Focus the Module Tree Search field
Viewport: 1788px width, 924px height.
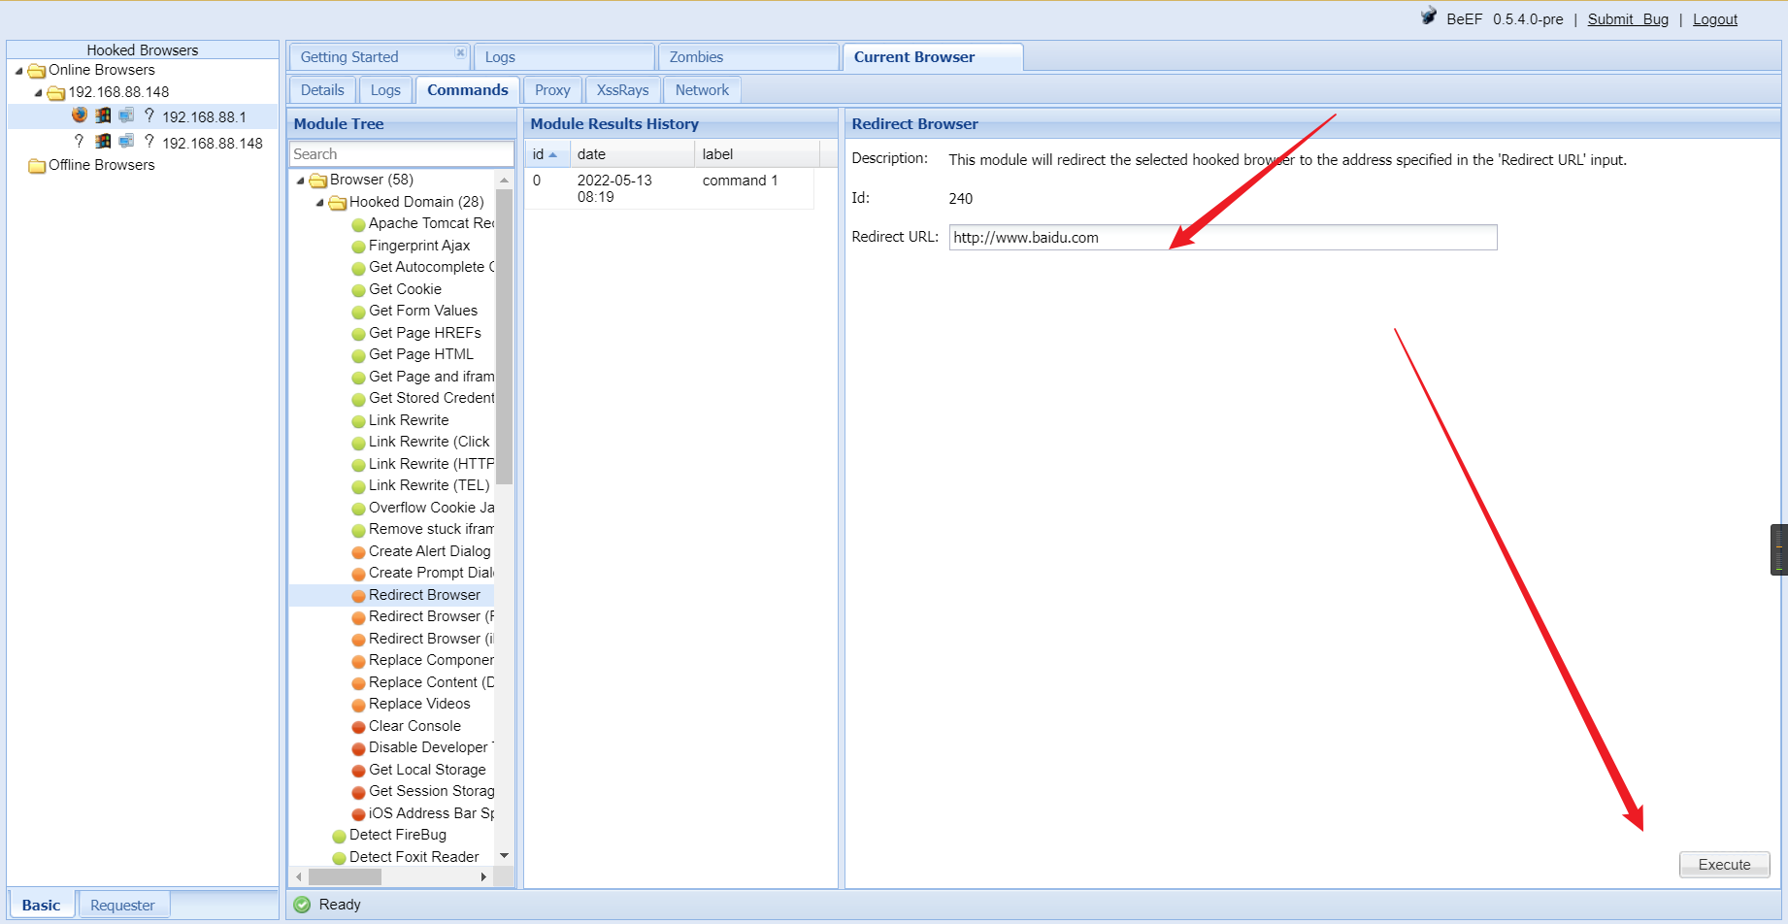(x=402, y=154)
